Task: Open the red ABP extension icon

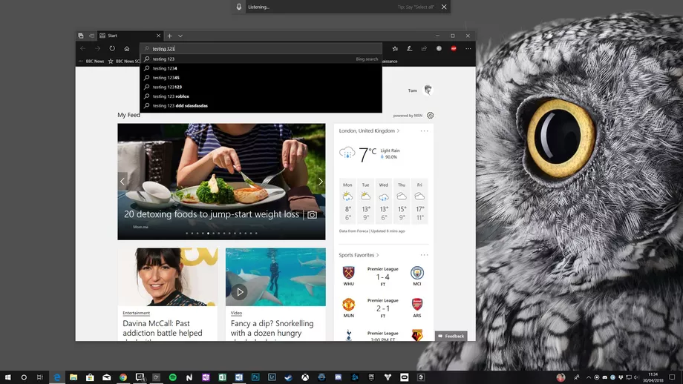Action: pyautogui.click(x=454, y=48)
